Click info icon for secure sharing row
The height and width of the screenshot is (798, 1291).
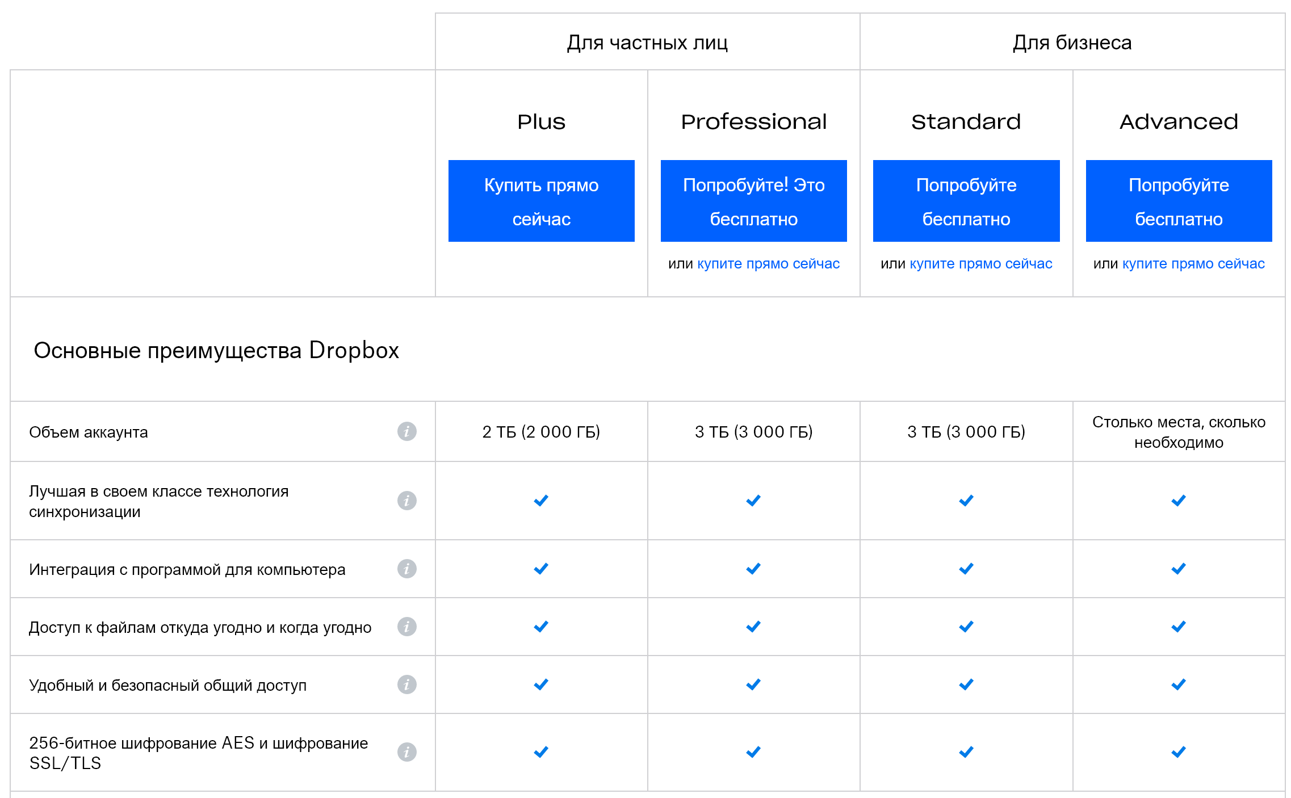coord(406,684)
